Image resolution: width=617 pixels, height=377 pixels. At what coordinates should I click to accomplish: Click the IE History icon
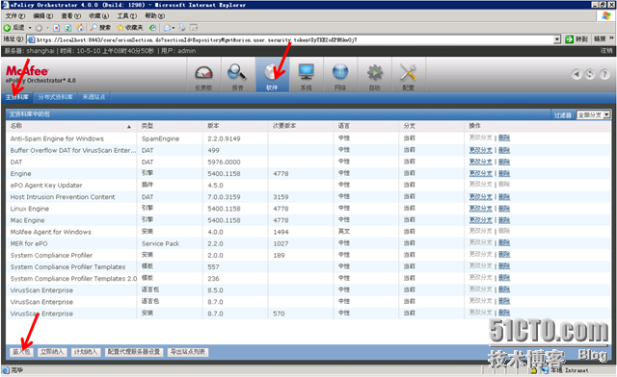pos(152,28)
